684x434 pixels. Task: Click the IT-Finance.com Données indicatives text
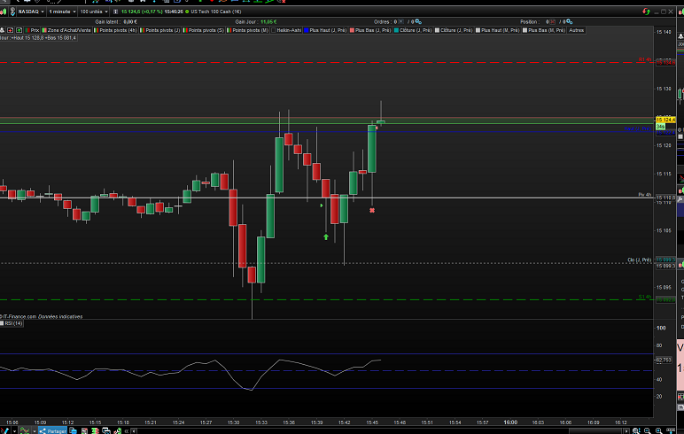[43, 317]
